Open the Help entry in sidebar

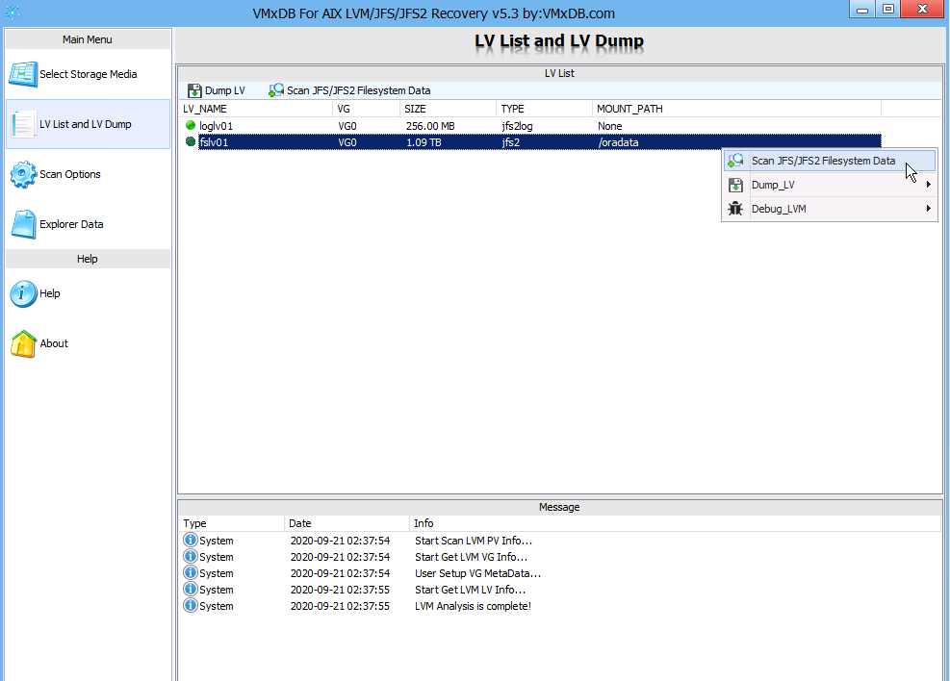88,293
